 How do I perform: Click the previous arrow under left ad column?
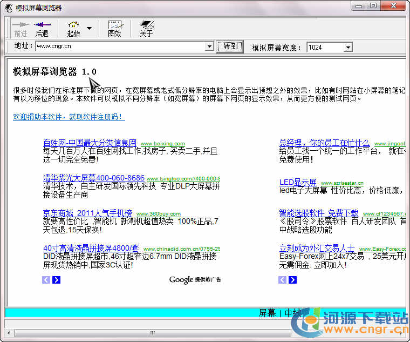coord(46,279)
